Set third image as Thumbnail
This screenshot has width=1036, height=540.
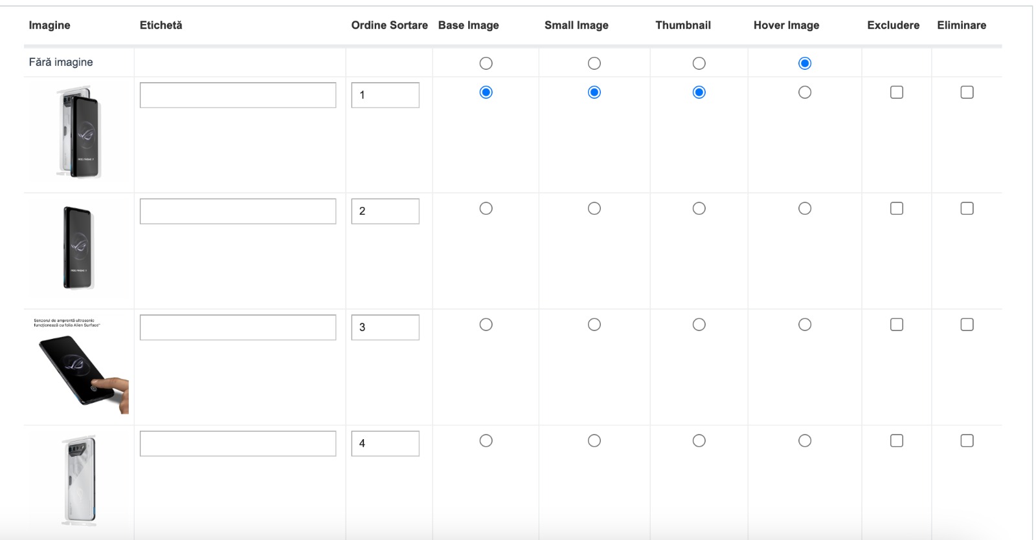pos(699,325)
